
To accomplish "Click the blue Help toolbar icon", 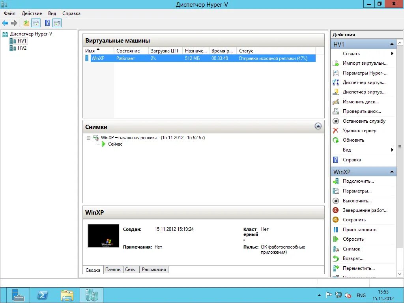I will [48, 23].
